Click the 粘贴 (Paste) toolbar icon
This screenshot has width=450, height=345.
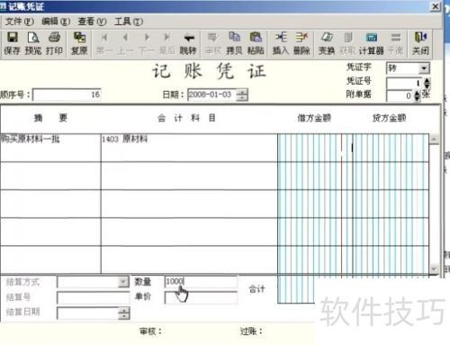click(256, 43)
